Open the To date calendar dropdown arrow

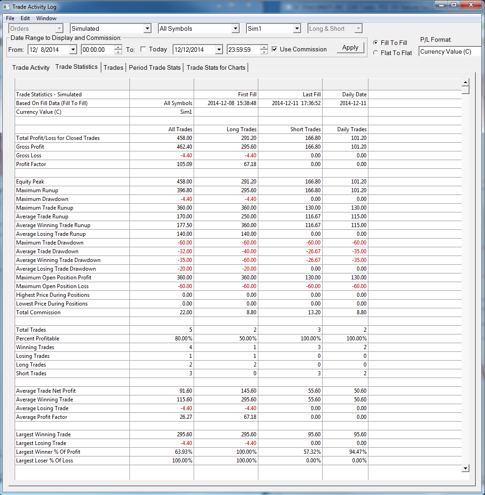[219, 50]
